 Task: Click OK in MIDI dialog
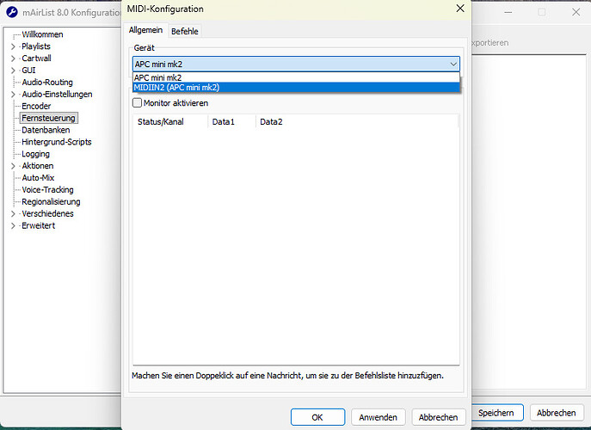[317, 417]
